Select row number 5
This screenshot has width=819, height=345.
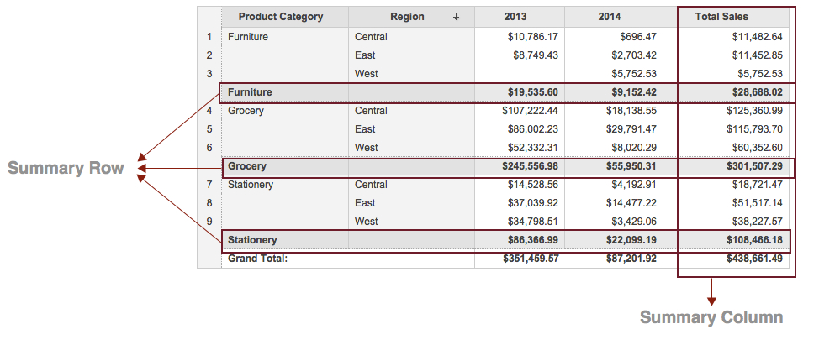click(209, 129)
